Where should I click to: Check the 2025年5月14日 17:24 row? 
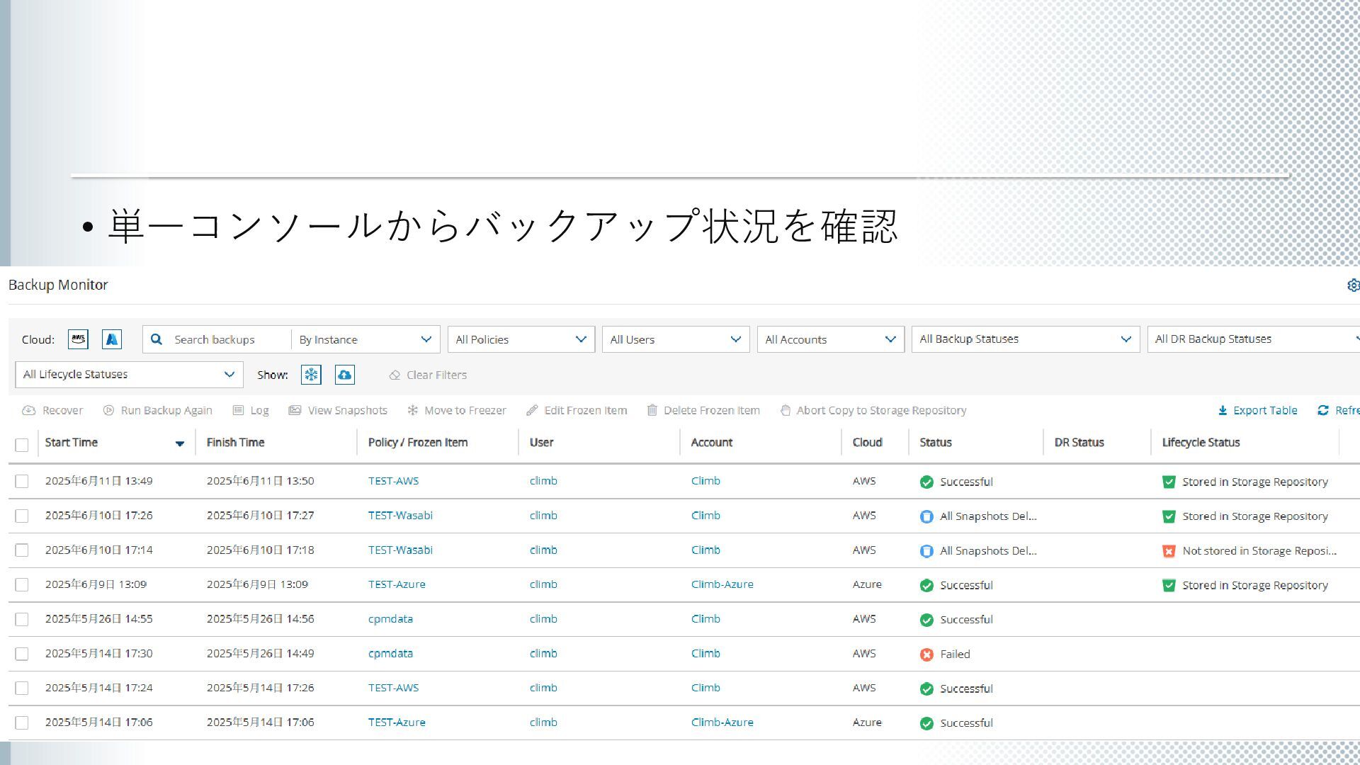[22, 688]
